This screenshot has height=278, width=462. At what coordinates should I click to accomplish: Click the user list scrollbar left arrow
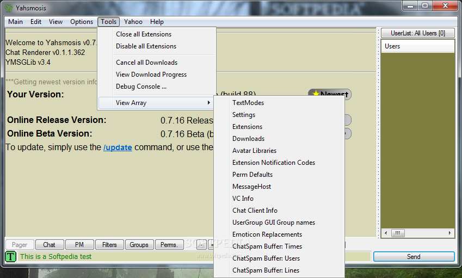[386, 233]
